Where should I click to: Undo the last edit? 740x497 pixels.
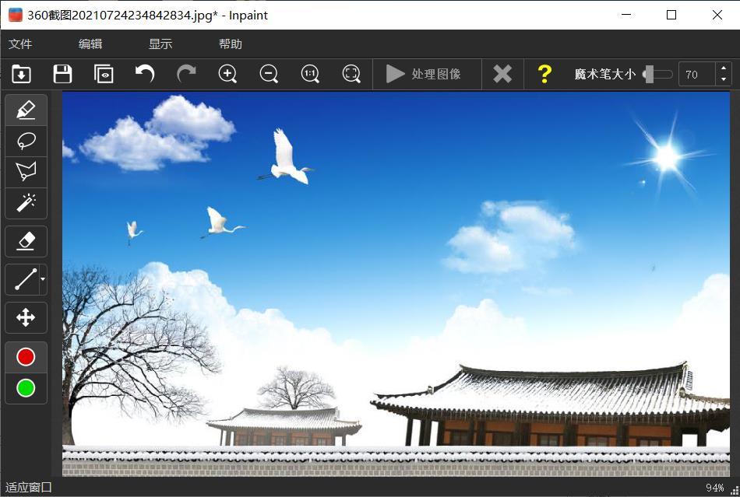click(x=145, y=74)
